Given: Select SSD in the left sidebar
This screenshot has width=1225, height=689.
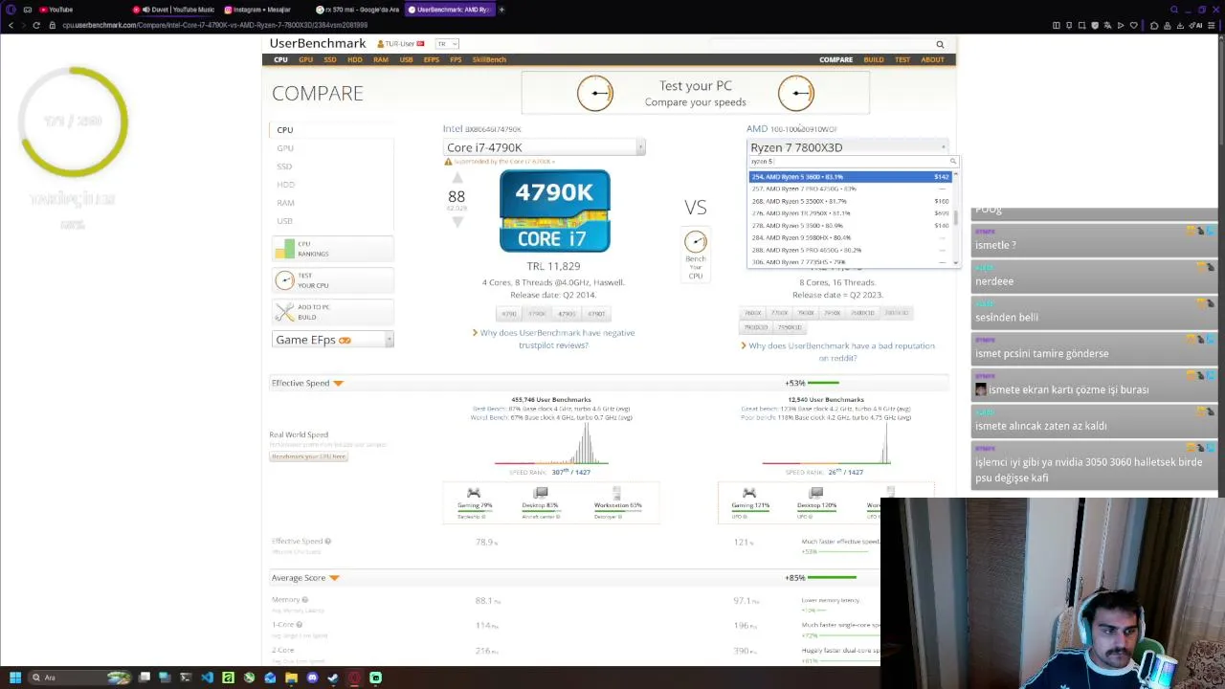Looking at the screenshot, I should (x=284, y=167).
